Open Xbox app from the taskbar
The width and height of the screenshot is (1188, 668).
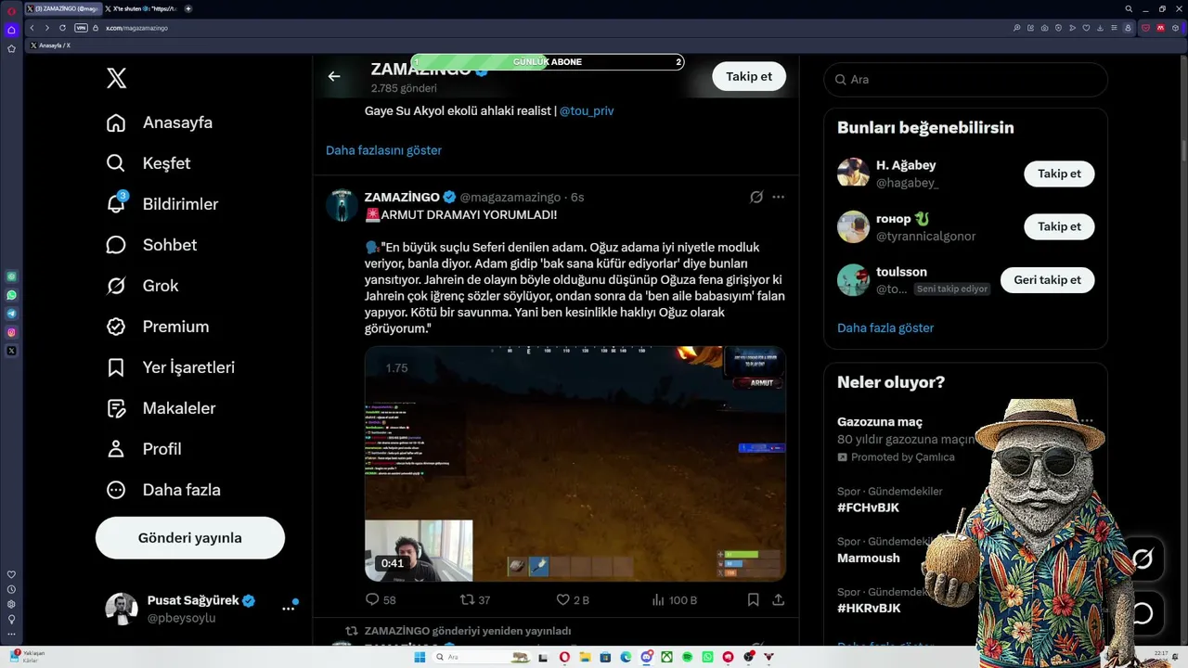pyautogui.click(x=666, y=657)
